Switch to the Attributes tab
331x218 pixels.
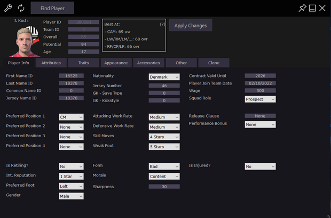click(x=51, y=63)
